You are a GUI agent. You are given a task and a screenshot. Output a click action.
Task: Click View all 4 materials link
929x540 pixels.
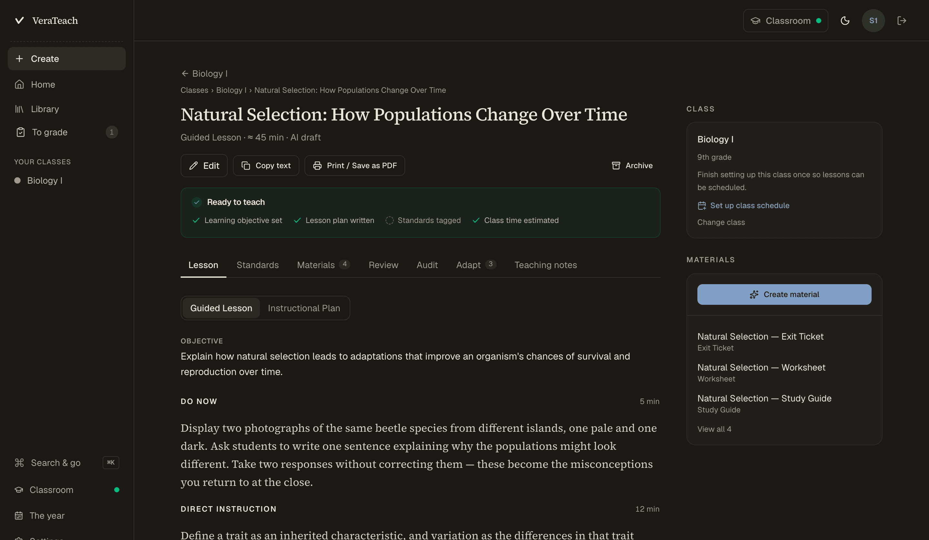point(714,429)
